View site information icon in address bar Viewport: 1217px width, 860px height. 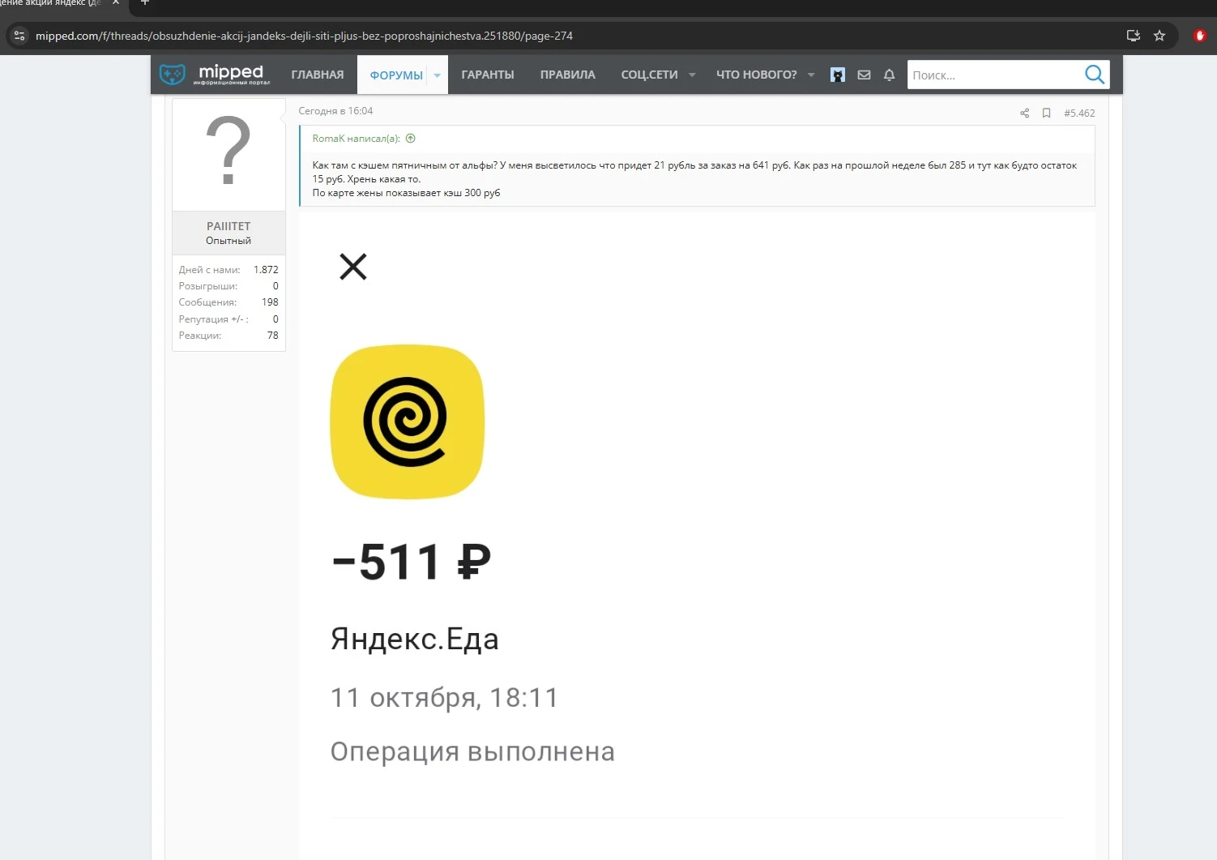point(19,36)
